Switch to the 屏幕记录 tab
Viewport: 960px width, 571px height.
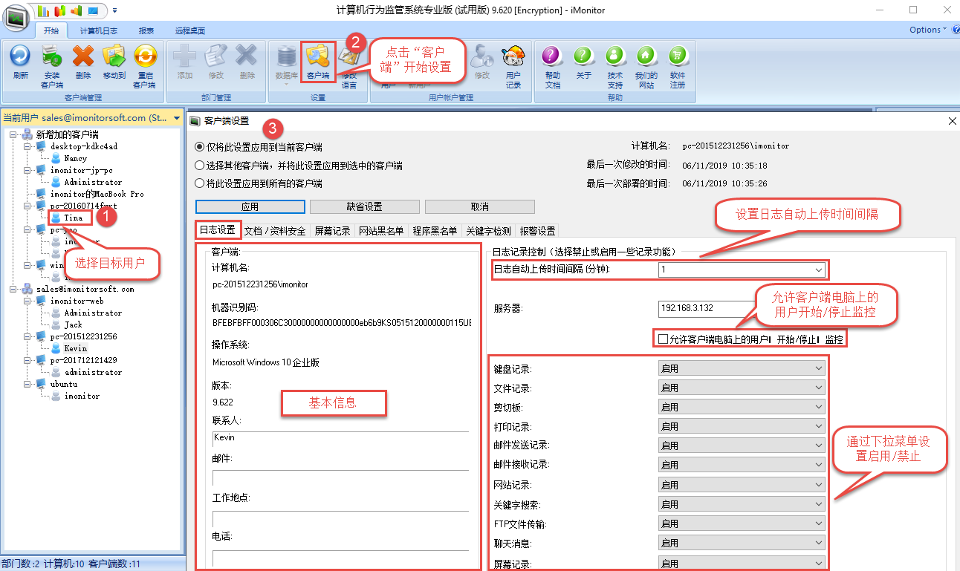(x=332, y=231)
